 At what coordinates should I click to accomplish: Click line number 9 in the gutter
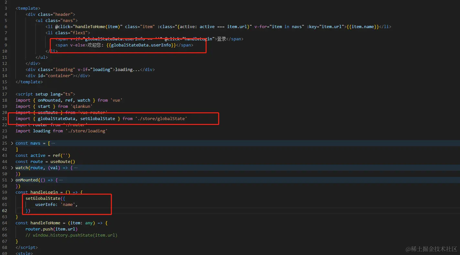click(x=6, y=45)
